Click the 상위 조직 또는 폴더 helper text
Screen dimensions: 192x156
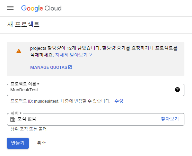(28, 129)
